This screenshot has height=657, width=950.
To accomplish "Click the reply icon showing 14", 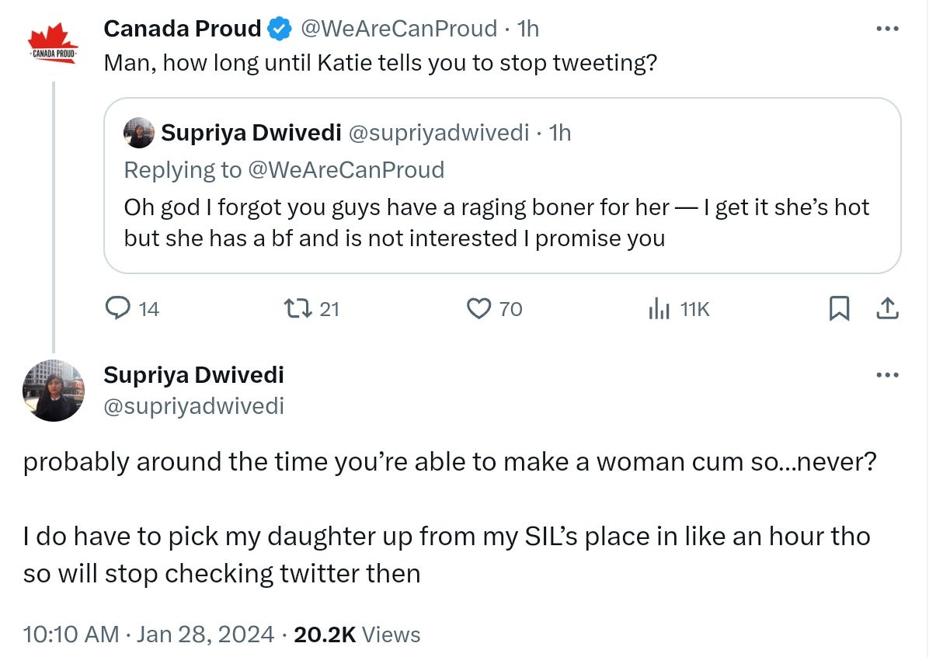I will click(x=117, y=309).
